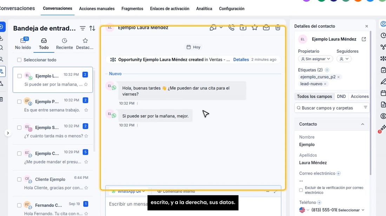386x216 pixels.
Task: Select the Ejemplo P... conversation checkbox
Action: tap(19, 102)
